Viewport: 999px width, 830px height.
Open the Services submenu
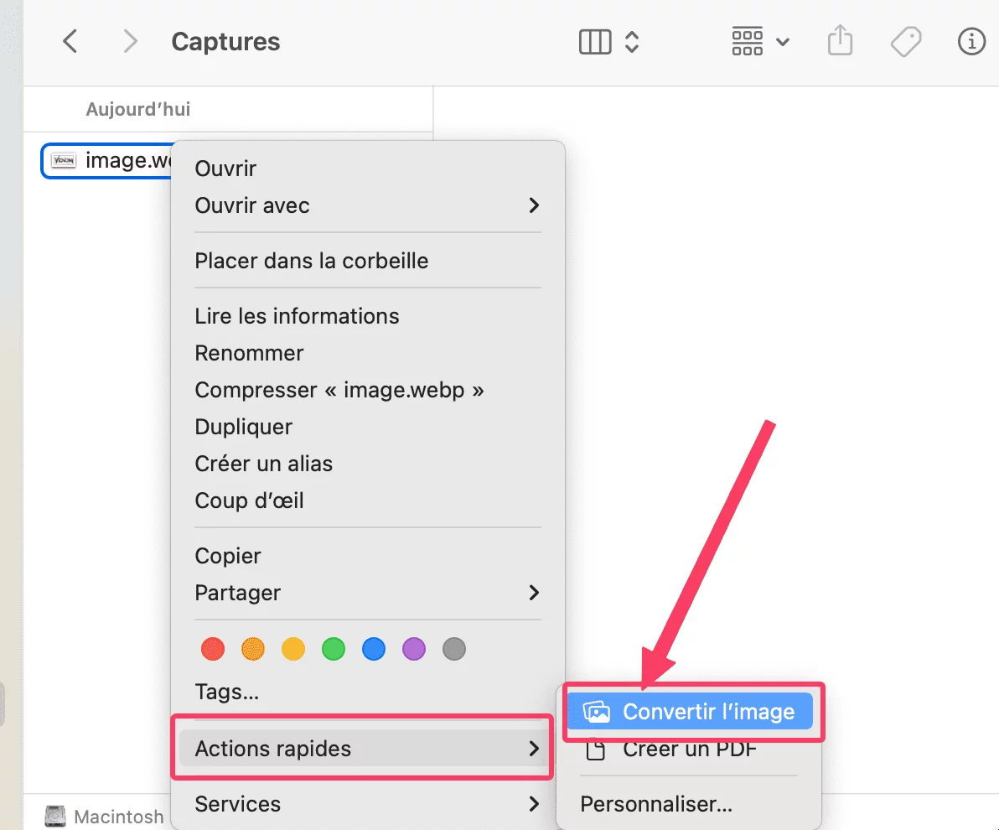pyautogui.click(x=367, y=804)
